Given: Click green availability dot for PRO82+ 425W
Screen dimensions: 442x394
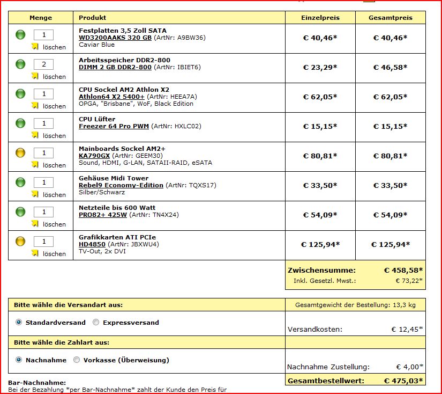Looking at the screenshot, I should click(20, 212).
